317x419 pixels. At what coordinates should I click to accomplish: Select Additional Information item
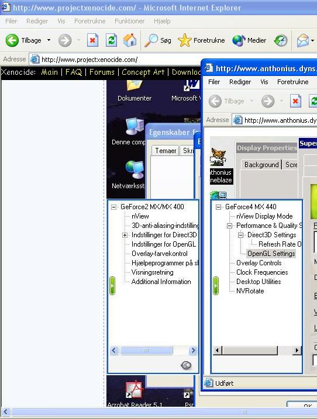(x=161, y=282)
